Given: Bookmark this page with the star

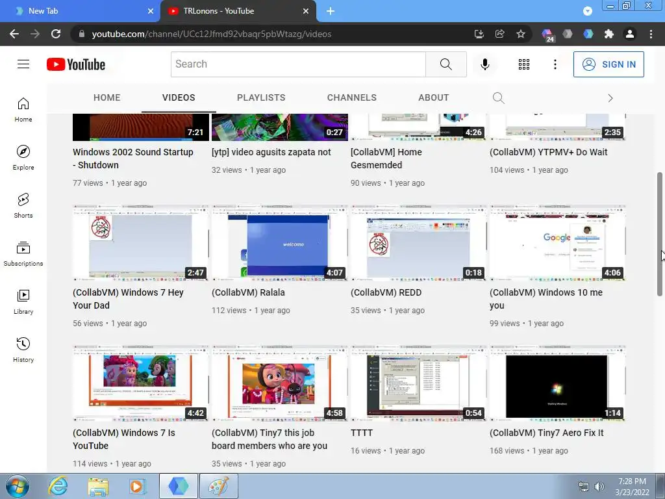Looking at the screenshot, I should pyautogui.click(x=520, y=34).
